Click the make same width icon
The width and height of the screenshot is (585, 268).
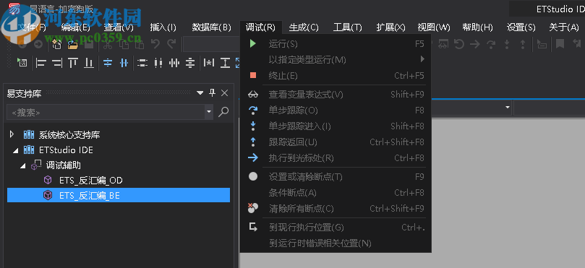tap(142, 63)
